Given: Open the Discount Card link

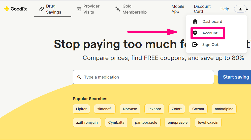Looking at the screenshot, I should pos(202,9).
